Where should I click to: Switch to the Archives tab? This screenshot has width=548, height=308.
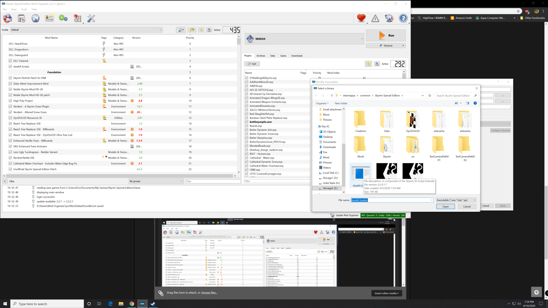[261, 56]
